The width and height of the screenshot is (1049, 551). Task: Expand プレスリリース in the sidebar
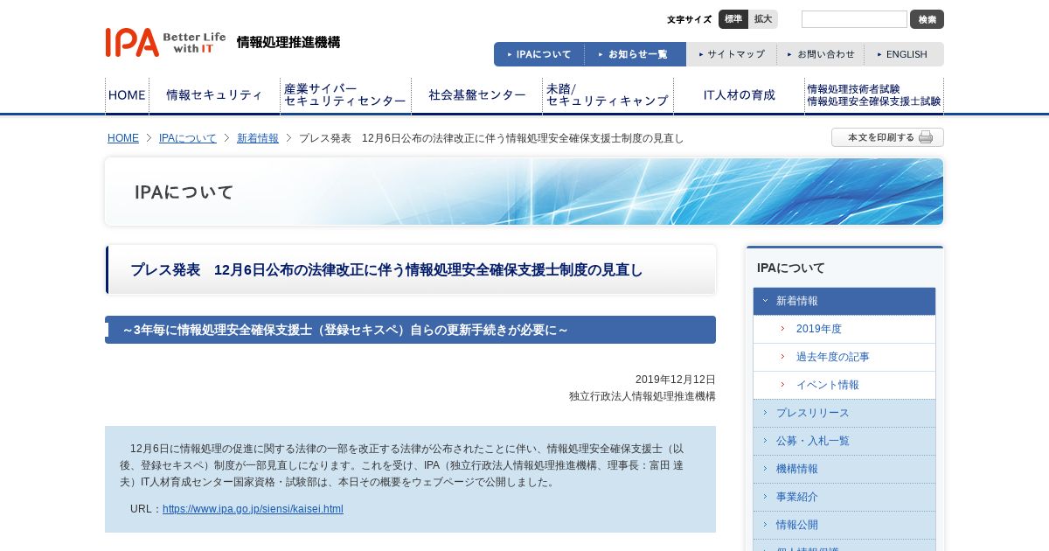tap(844, 413)
